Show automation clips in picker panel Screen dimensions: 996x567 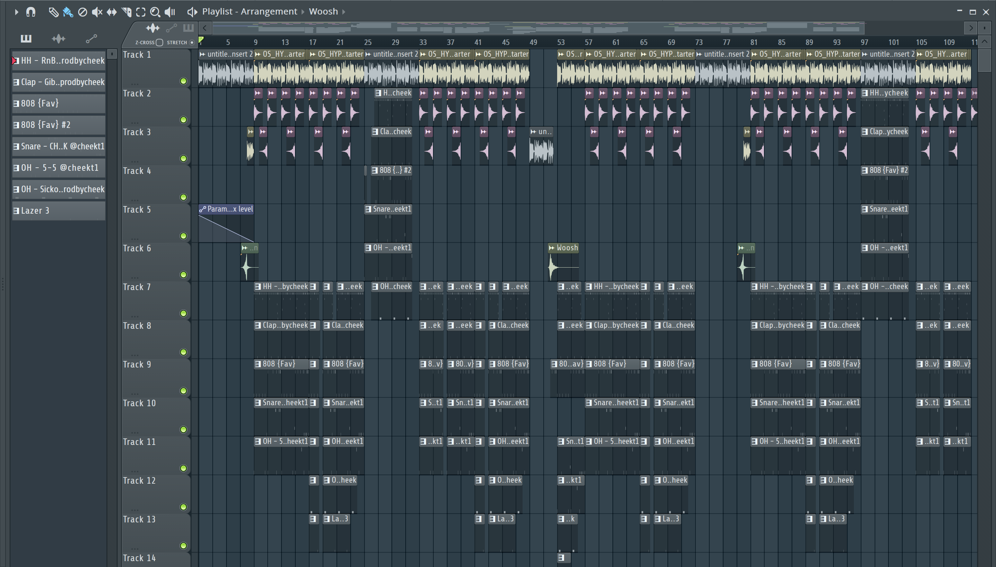click(91, 38)
